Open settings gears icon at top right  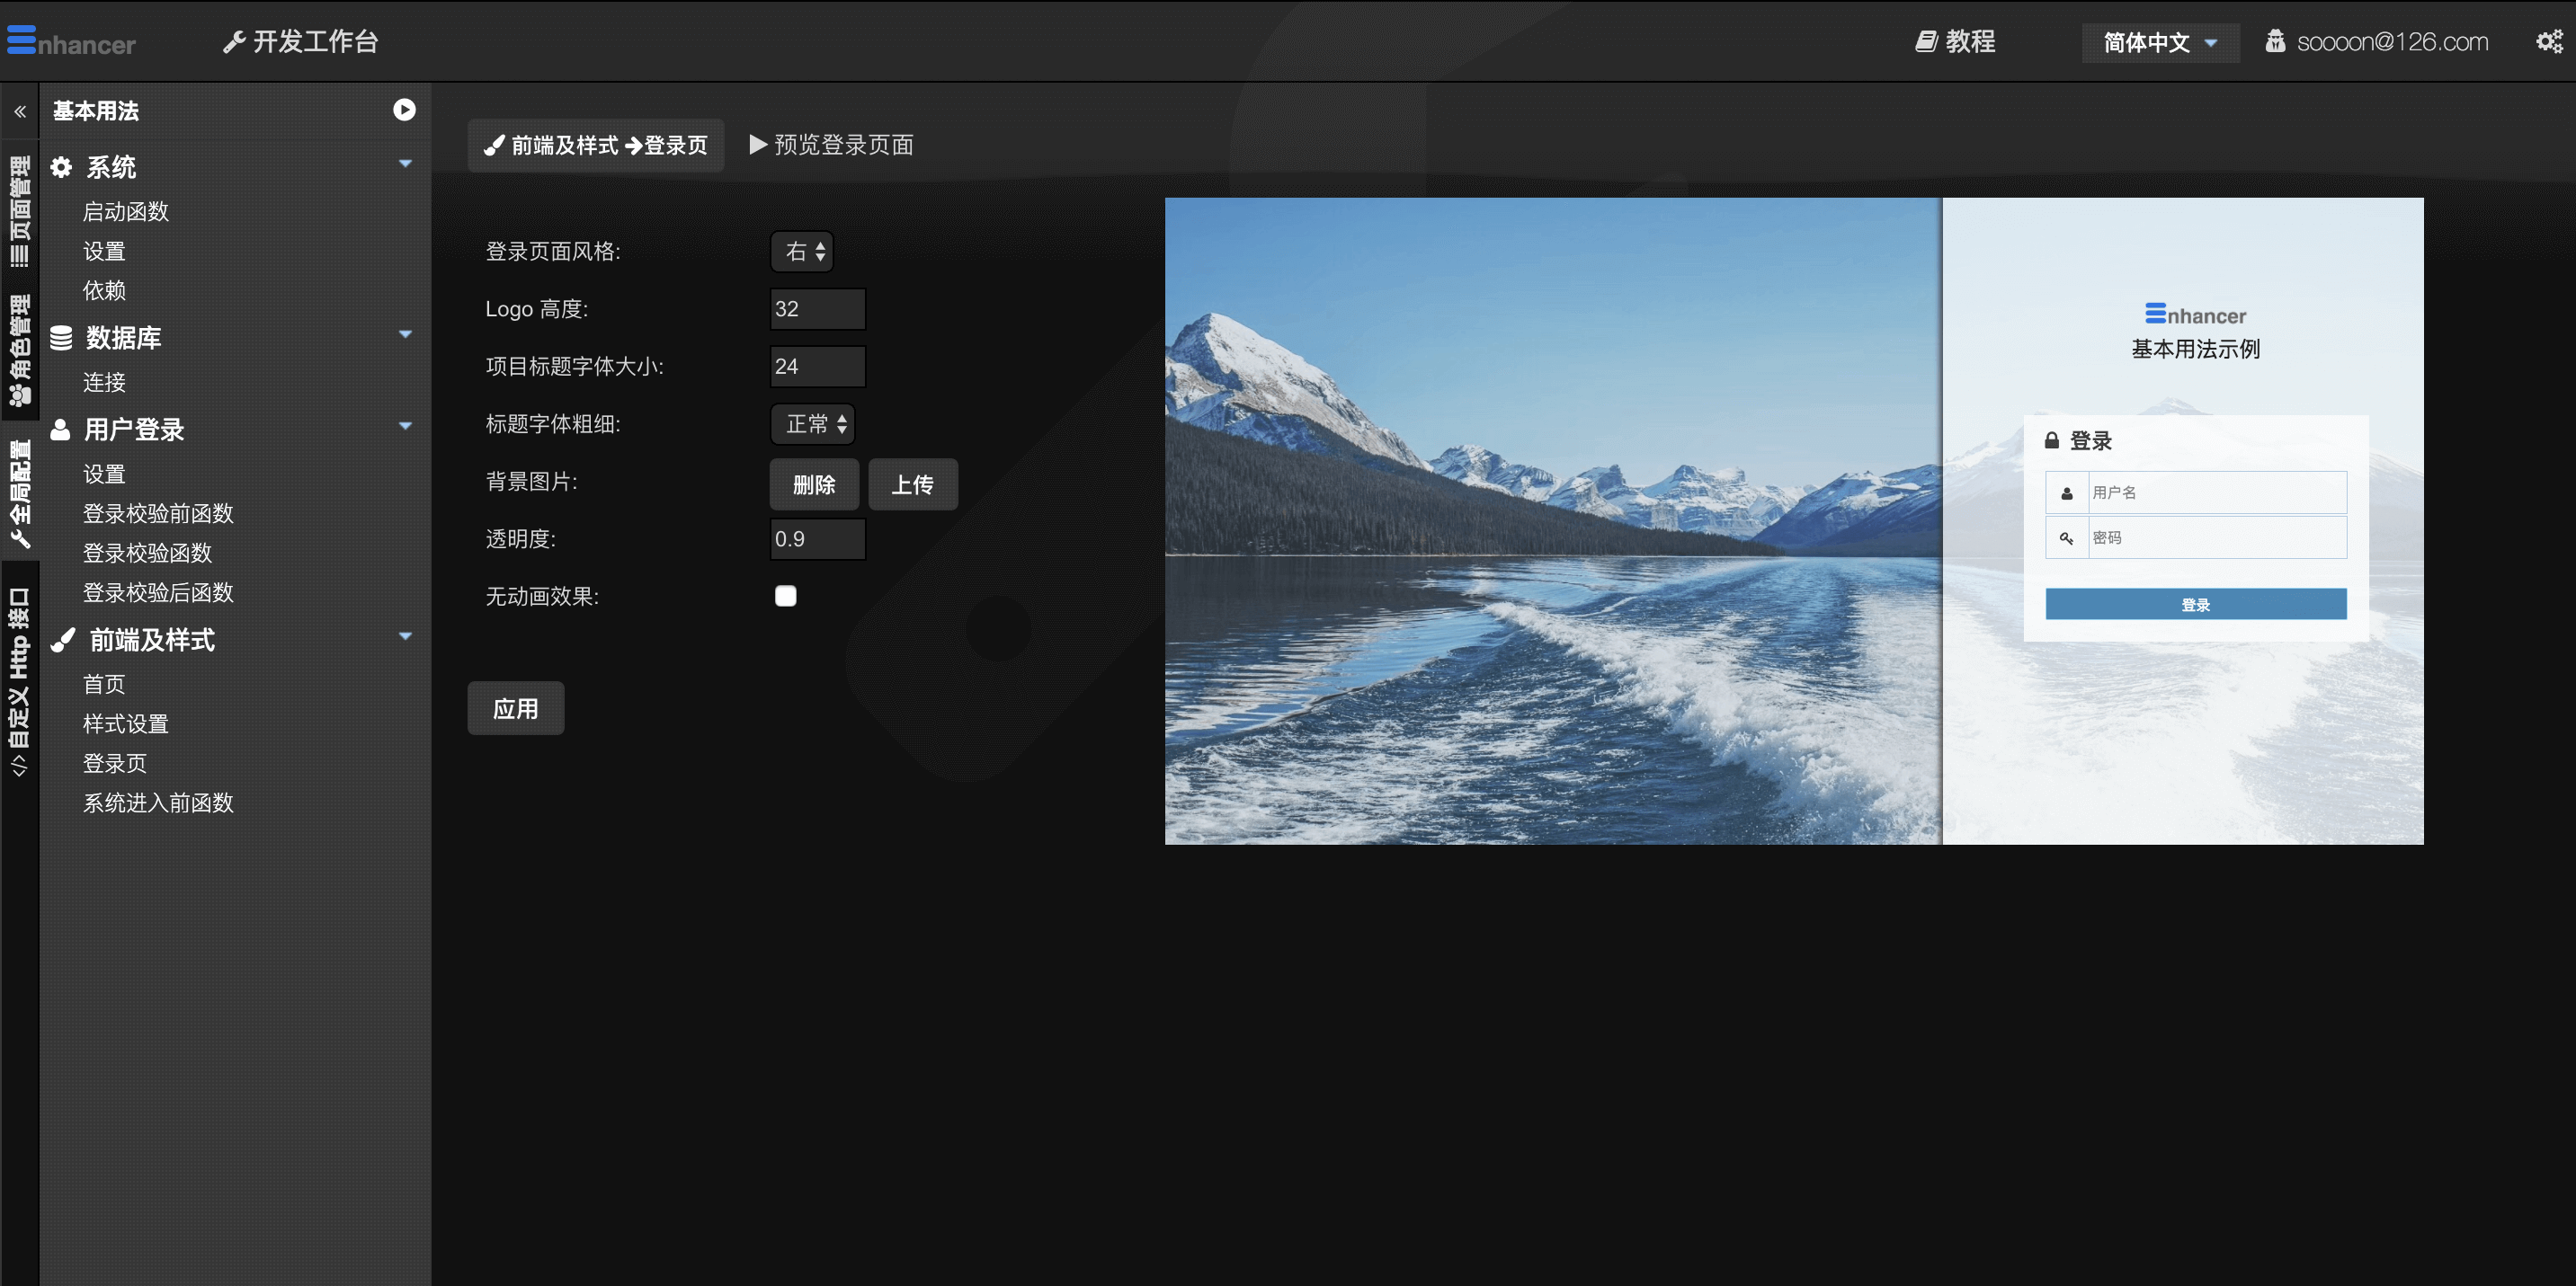(2549, 42)
